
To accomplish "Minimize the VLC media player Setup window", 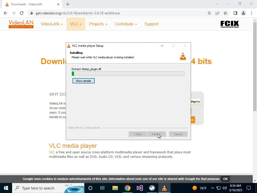I will (162, 46).
